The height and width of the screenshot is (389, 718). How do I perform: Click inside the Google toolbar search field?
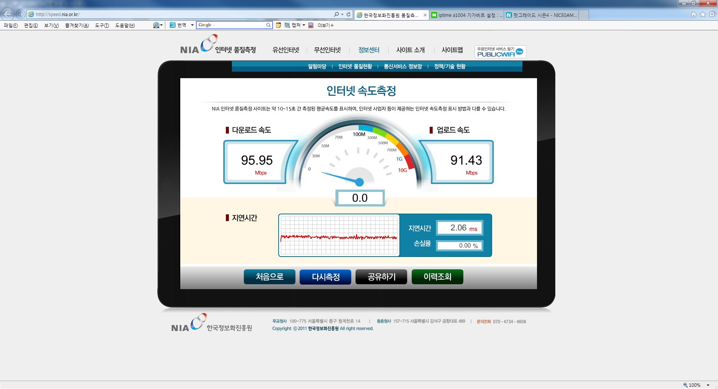231,25
